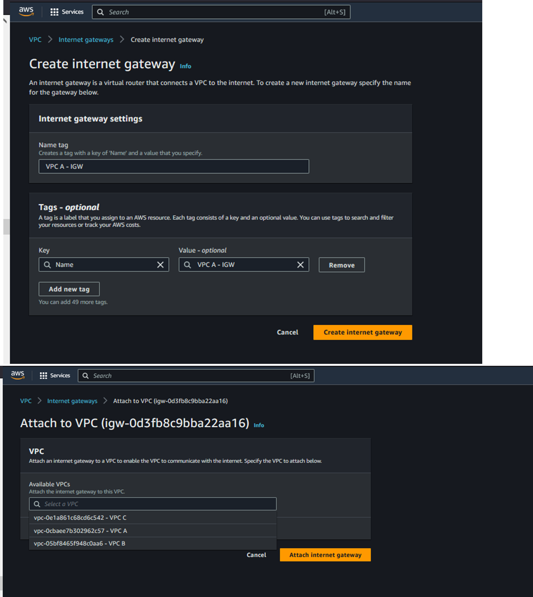Open the Services grid menu in the top header

[67, 12]
